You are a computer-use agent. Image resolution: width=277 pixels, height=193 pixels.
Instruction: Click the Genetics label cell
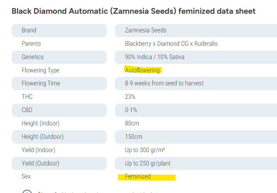coord(59,57)
